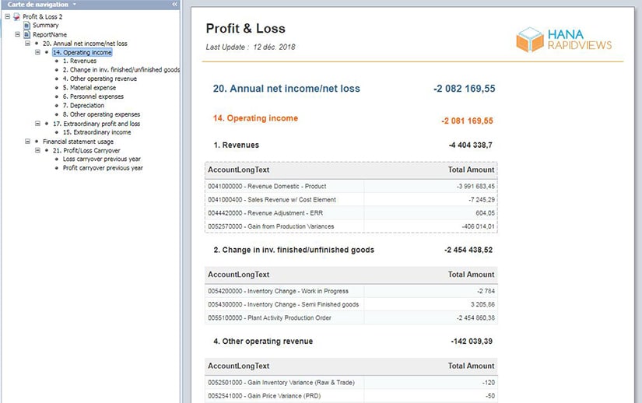Collapse the ReportName tree node
The image size is (642, 403).
(x=18, y=34)
